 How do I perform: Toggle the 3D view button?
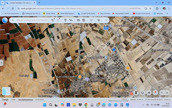(x=149, y=93)
